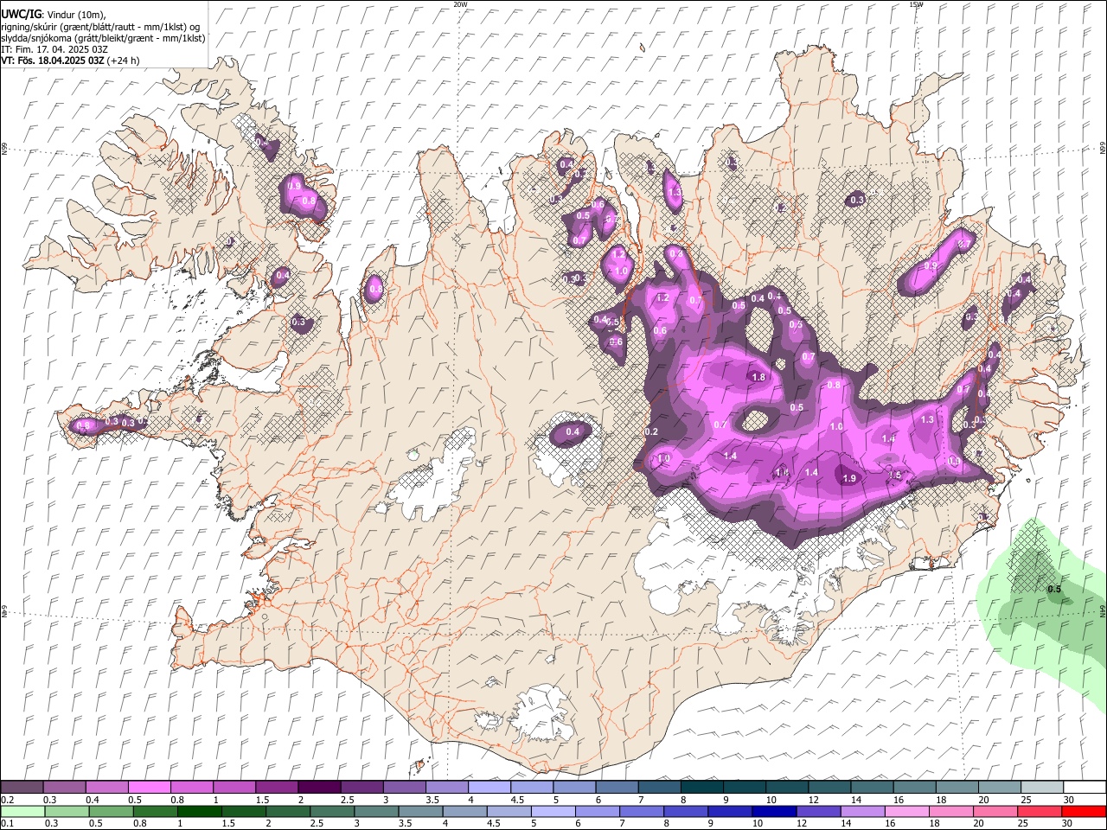The width and height of the screenshot is (1107, 830).
Task: Click the '15W' longitude label at the top
Action: tap(916, 4)
